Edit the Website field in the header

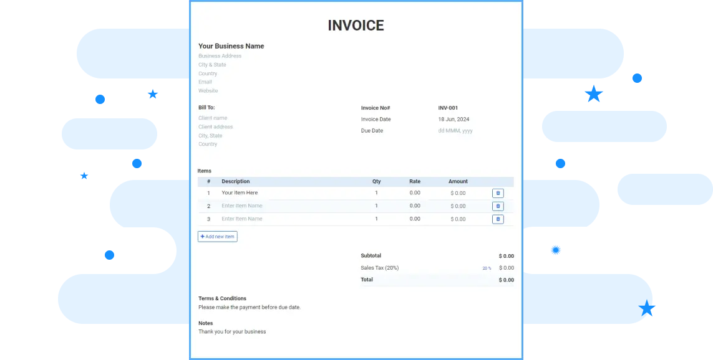(208, 90)
